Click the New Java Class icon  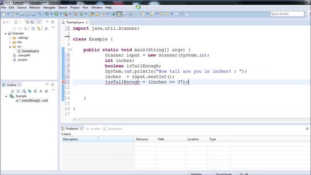tap(82, 14)
